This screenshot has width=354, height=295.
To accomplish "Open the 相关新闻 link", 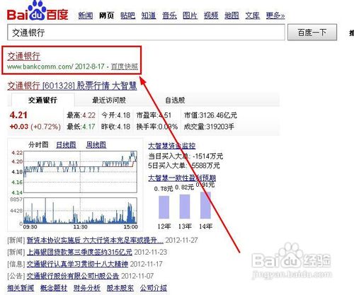I will click(21, 288).
